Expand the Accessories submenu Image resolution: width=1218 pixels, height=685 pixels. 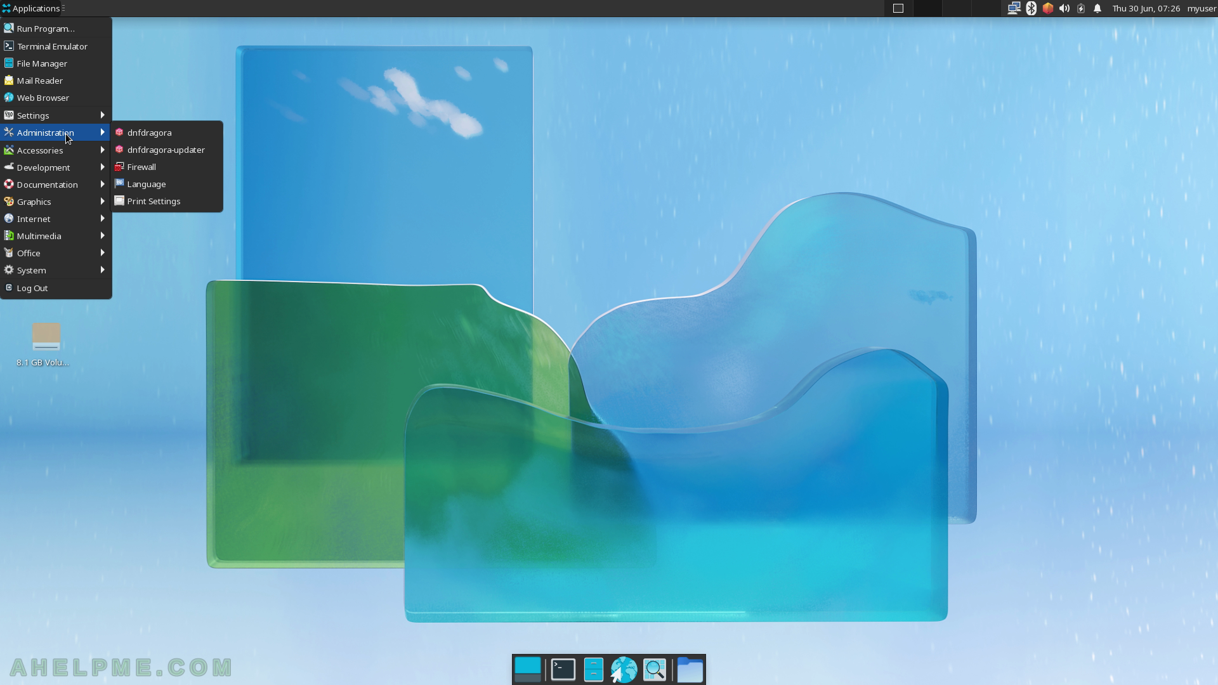tap(56, 150)
